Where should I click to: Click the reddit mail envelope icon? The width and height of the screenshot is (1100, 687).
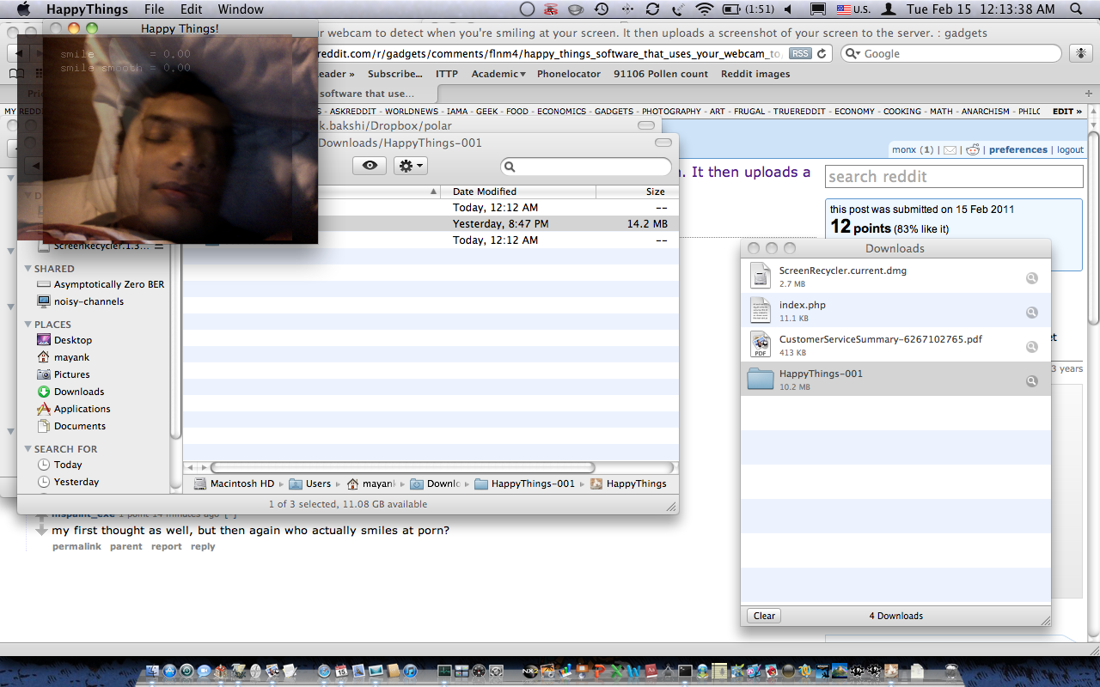pos(950,150)
